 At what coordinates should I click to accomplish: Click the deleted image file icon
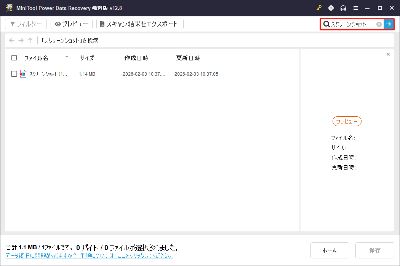[x=23, y=74]
